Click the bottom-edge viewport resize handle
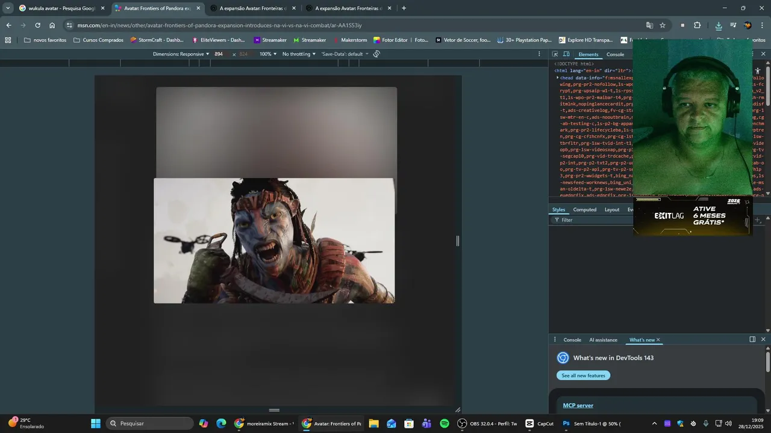Screen dimensions: 771x433 274,410
